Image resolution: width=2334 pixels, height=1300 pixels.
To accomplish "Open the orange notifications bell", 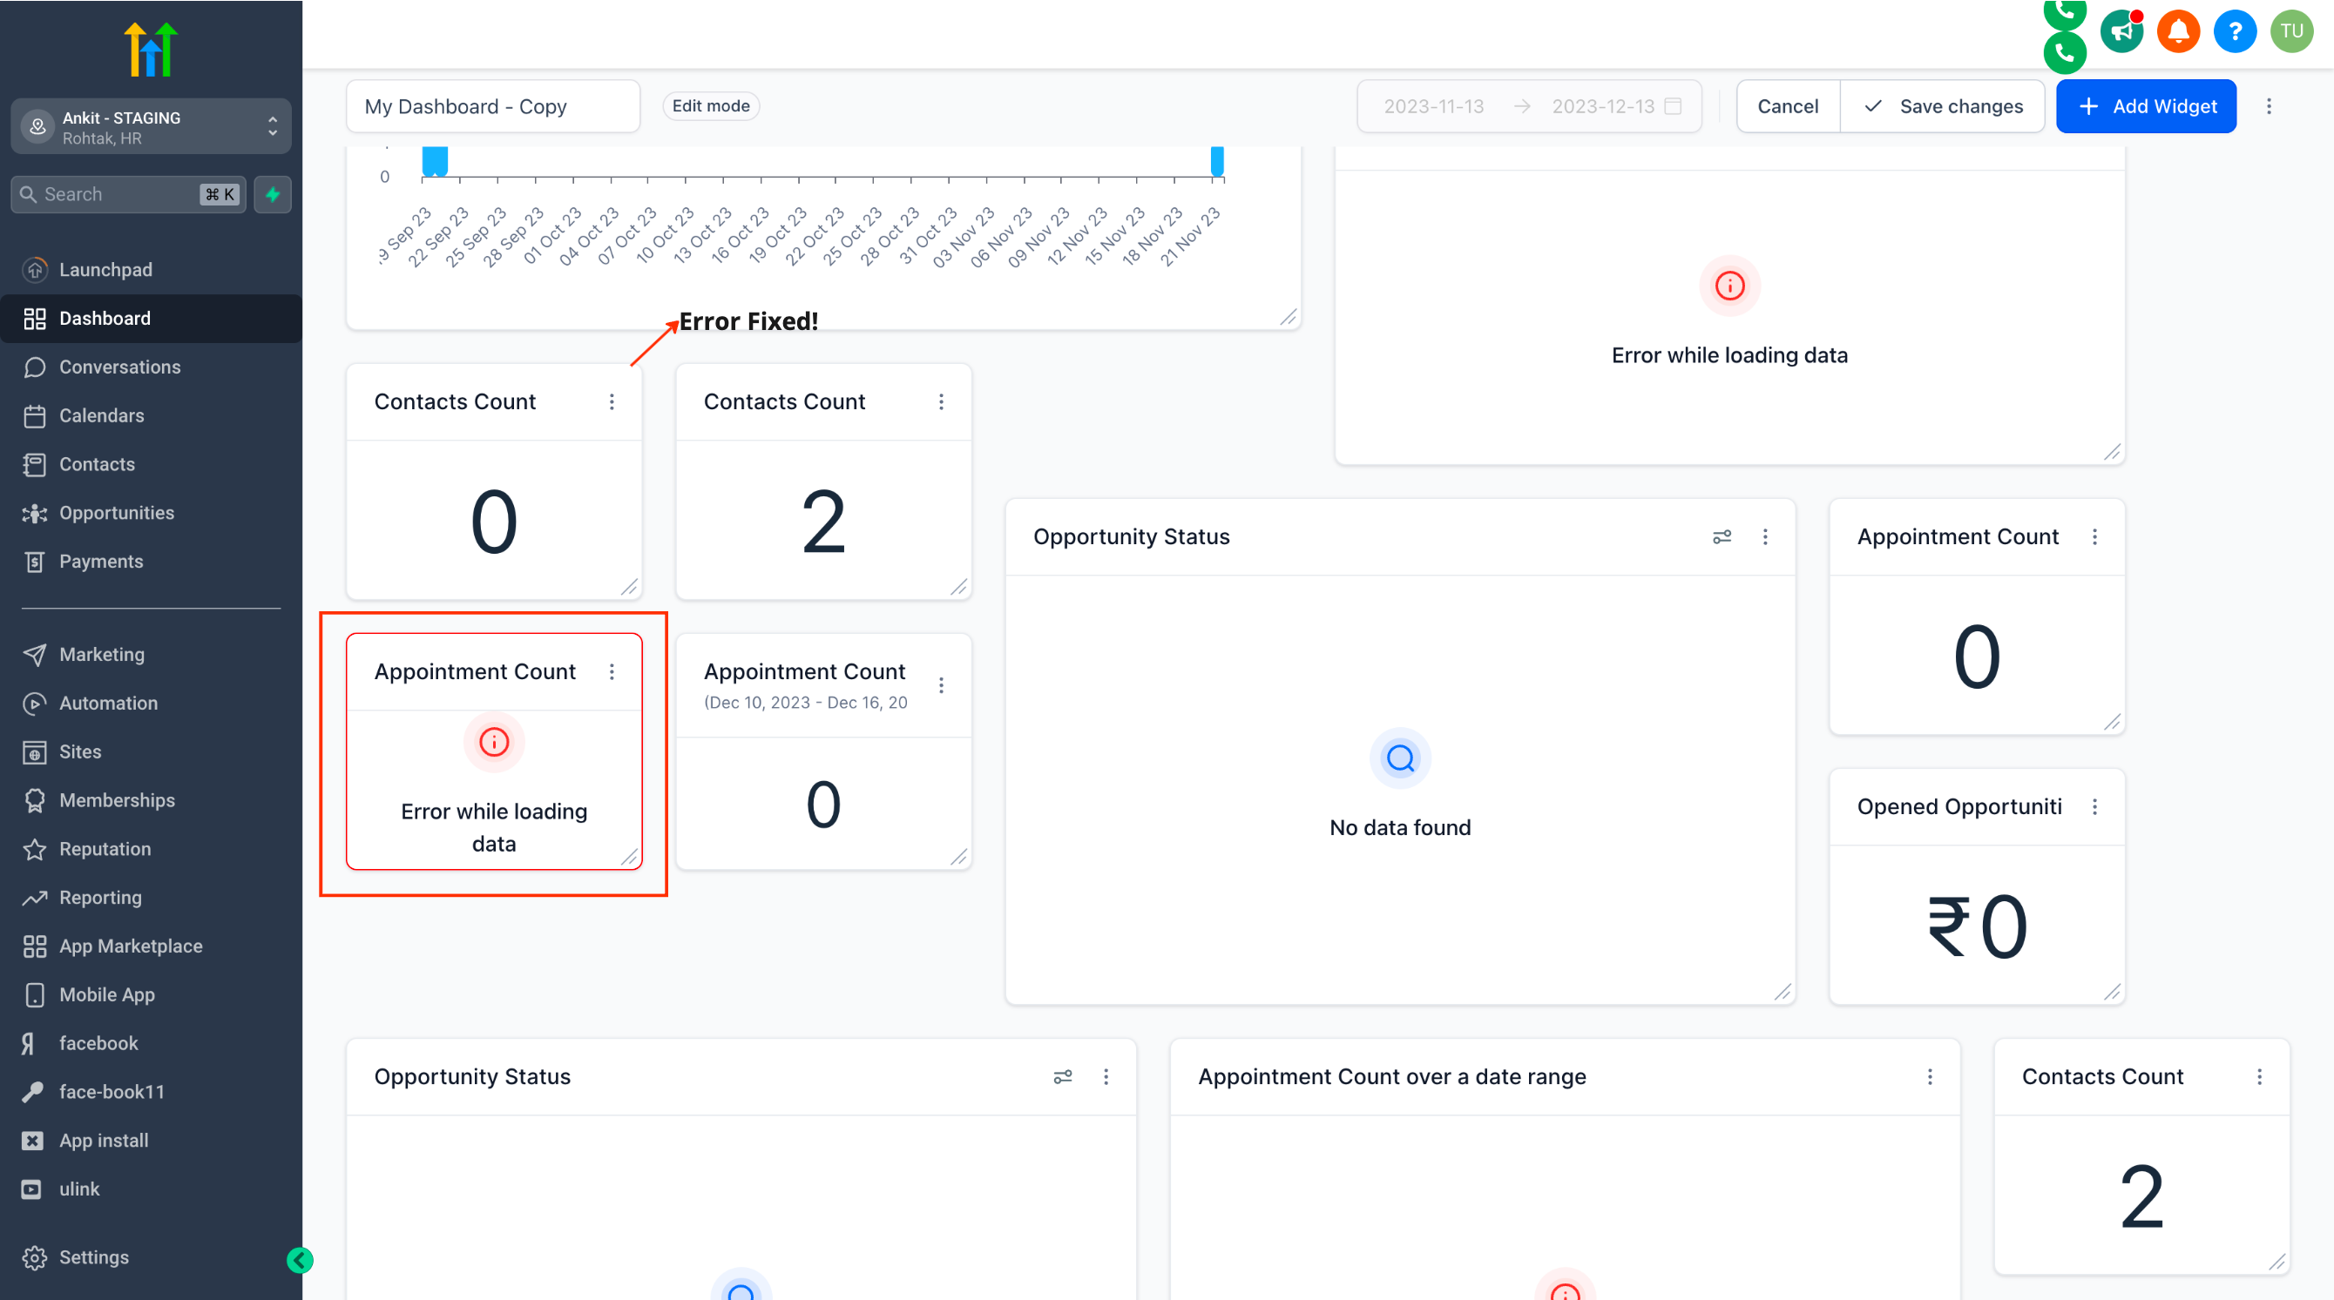I will pos(2178,31).
